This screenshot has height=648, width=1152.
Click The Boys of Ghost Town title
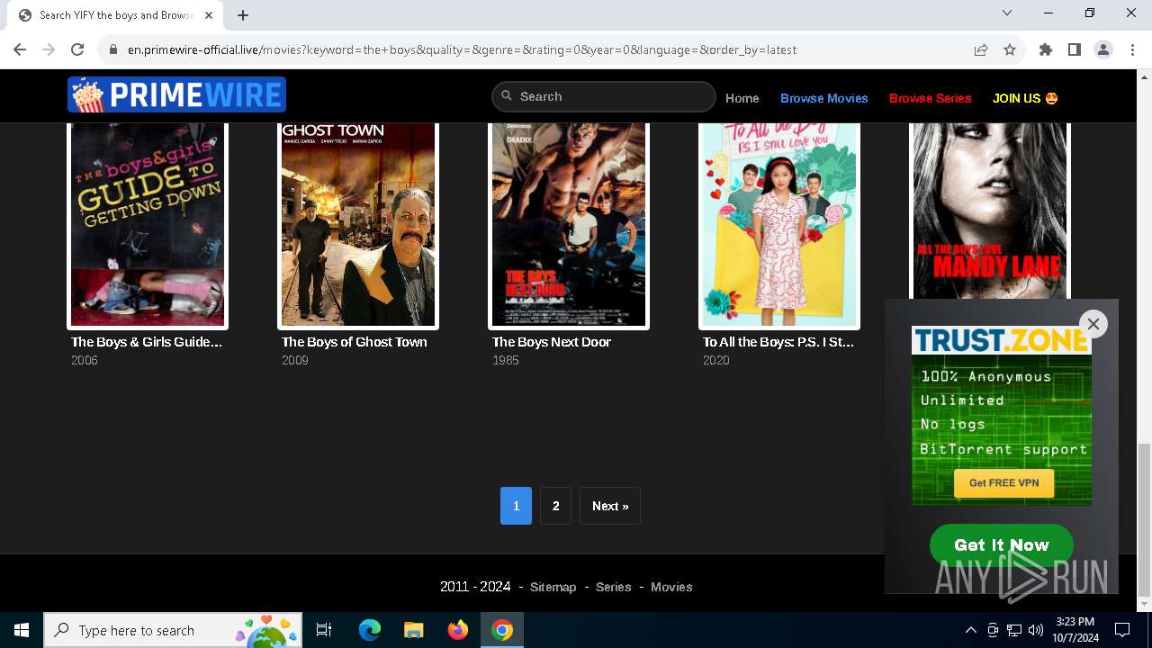point(355,342)
